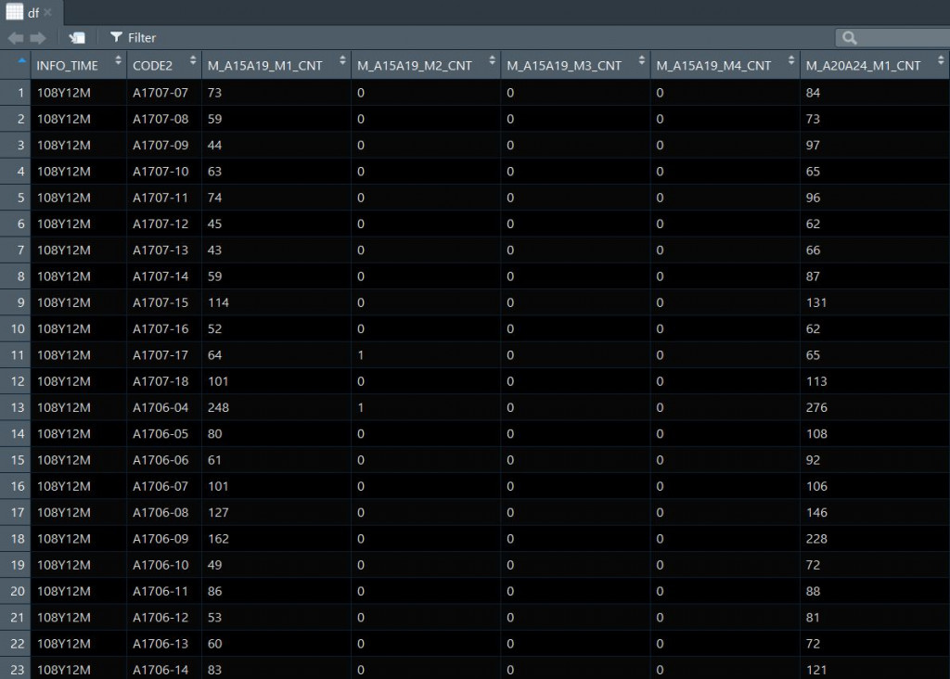Screen dimensions: 950x679
Task: Click value 86 in row A1706-11
Action: click(214, 591)
